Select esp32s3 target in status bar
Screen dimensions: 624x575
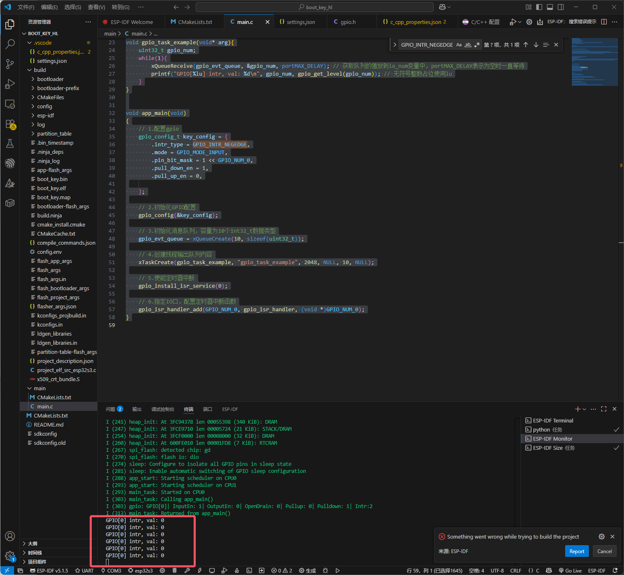[x=140, y=570]
